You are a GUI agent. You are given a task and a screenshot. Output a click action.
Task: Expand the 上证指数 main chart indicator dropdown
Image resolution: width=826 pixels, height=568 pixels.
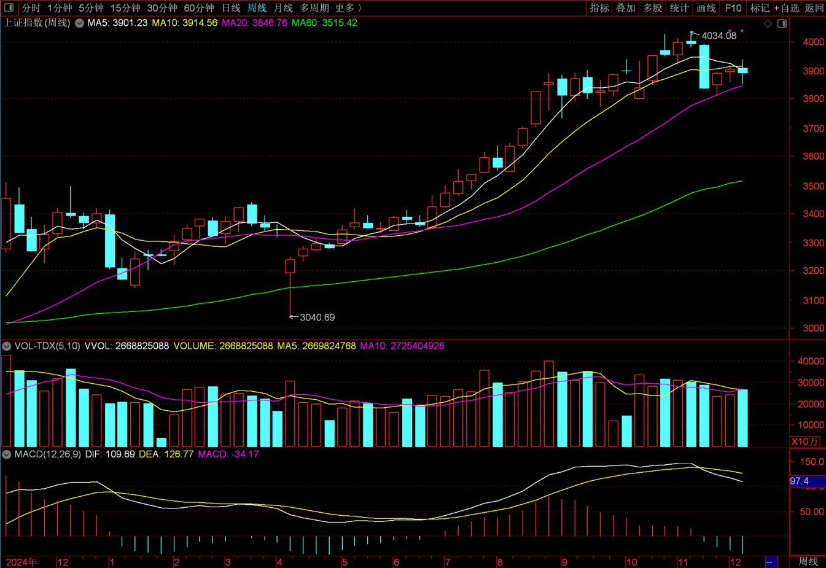point(79,23)
